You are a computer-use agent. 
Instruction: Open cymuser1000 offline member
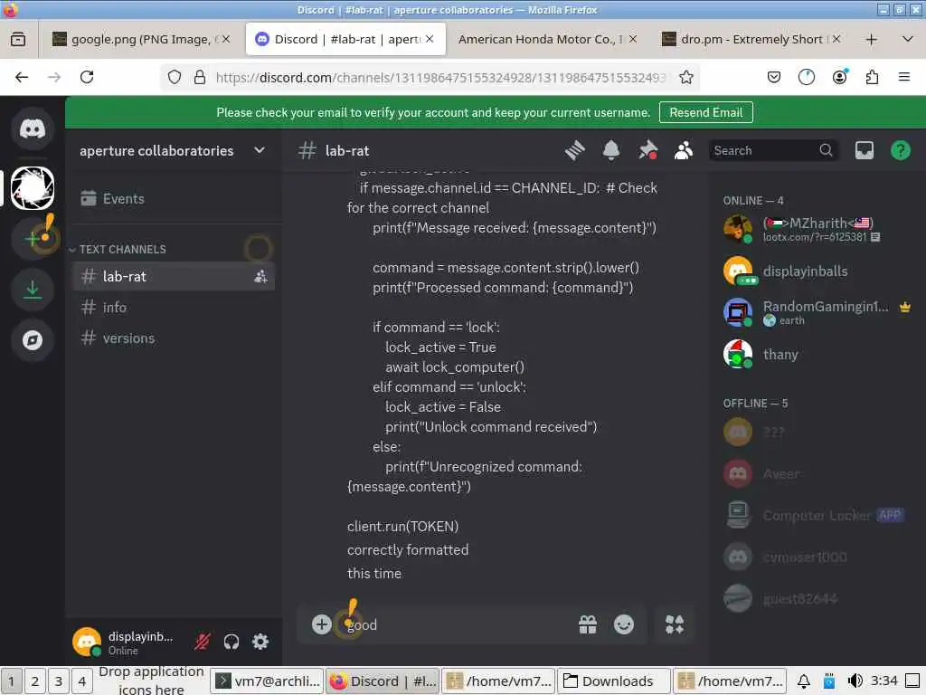(x=817, y=557)
